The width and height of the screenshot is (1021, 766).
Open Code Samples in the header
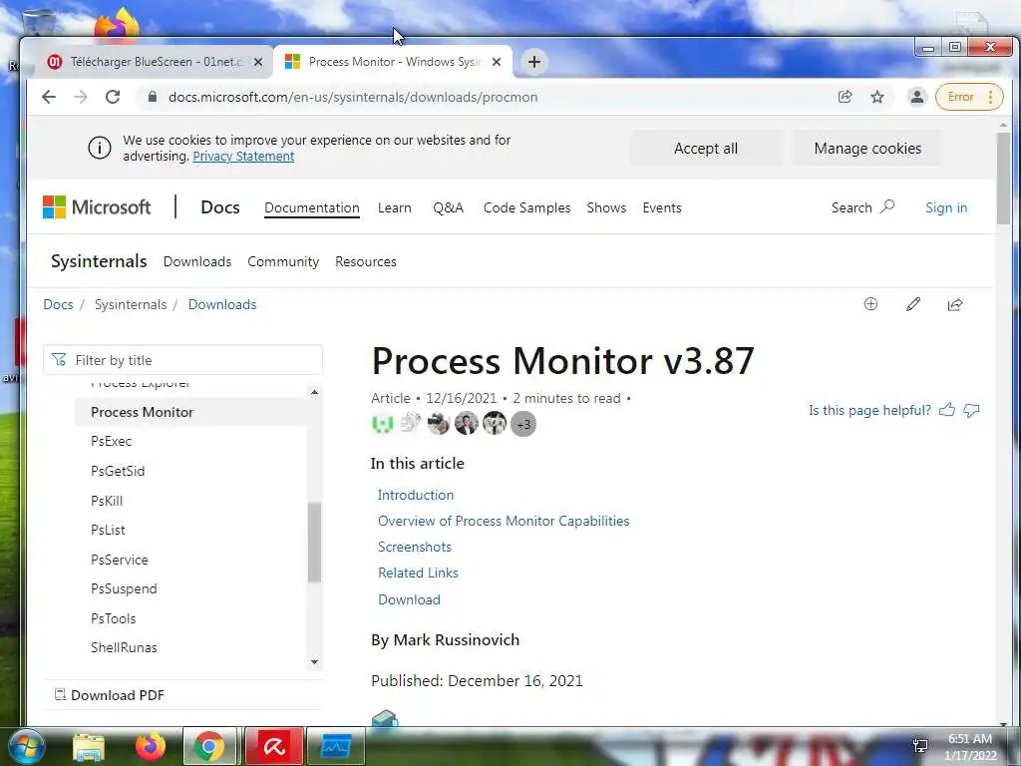coord(526,207)
